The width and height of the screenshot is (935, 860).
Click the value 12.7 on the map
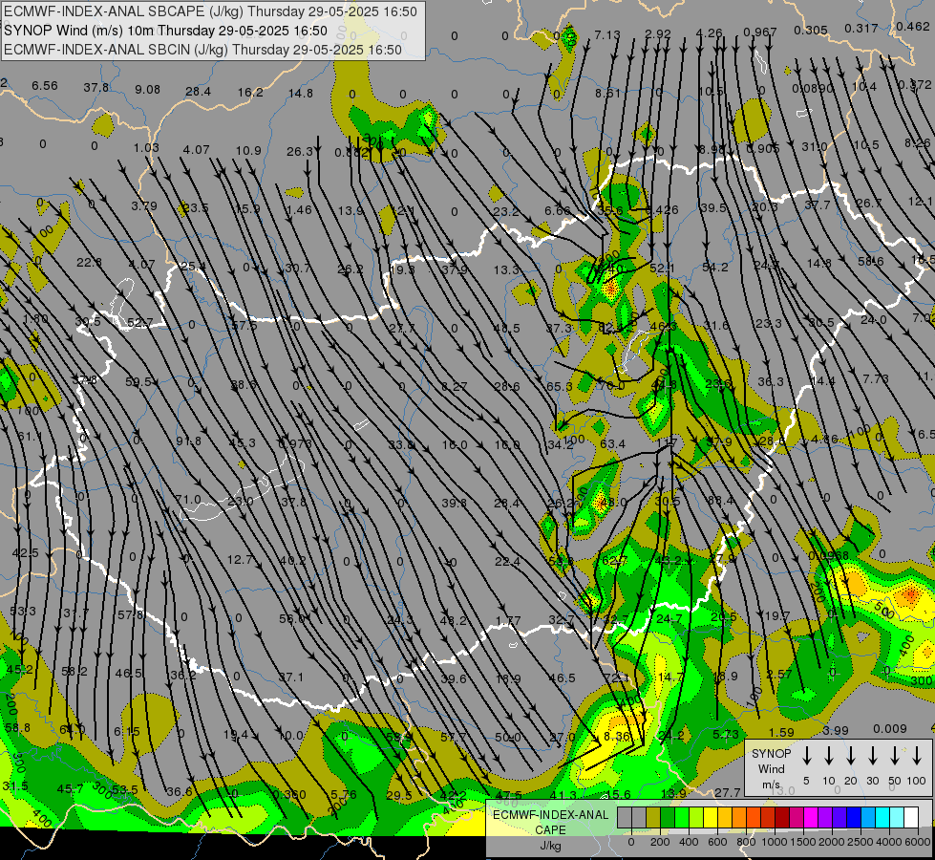coord(241,559)
